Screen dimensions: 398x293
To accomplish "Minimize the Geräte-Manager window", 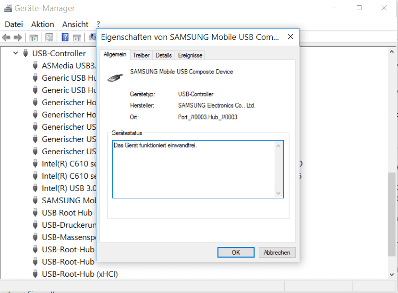I will (x=335, y=8).
